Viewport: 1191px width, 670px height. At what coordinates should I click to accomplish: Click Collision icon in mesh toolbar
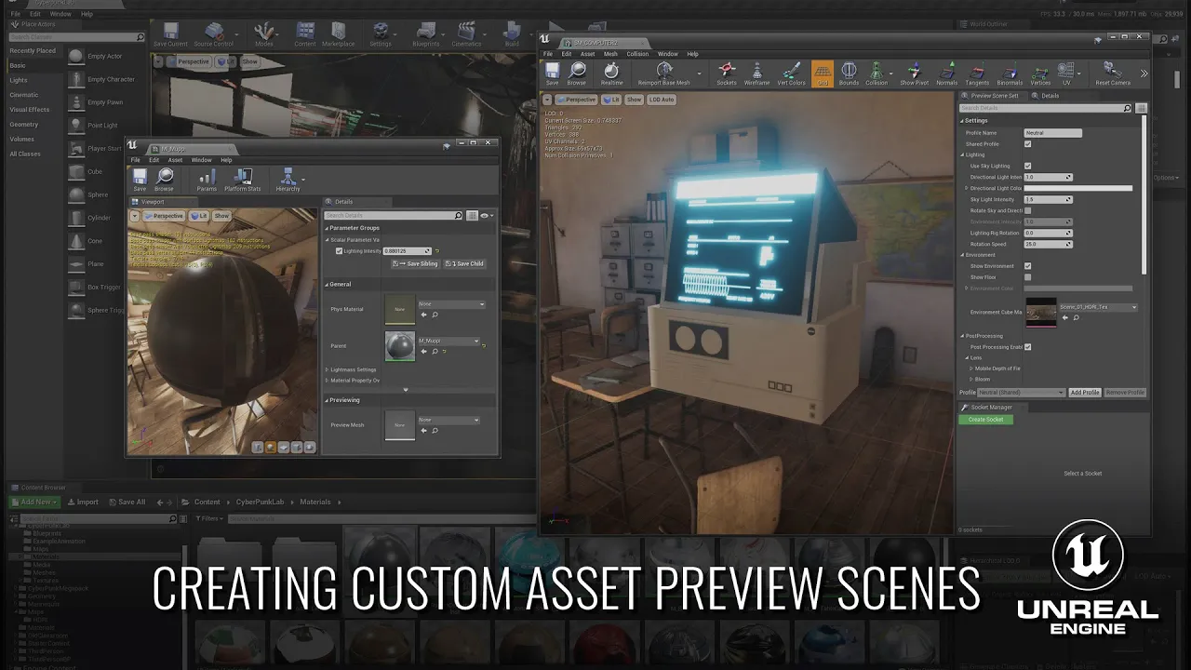[877, 73]
